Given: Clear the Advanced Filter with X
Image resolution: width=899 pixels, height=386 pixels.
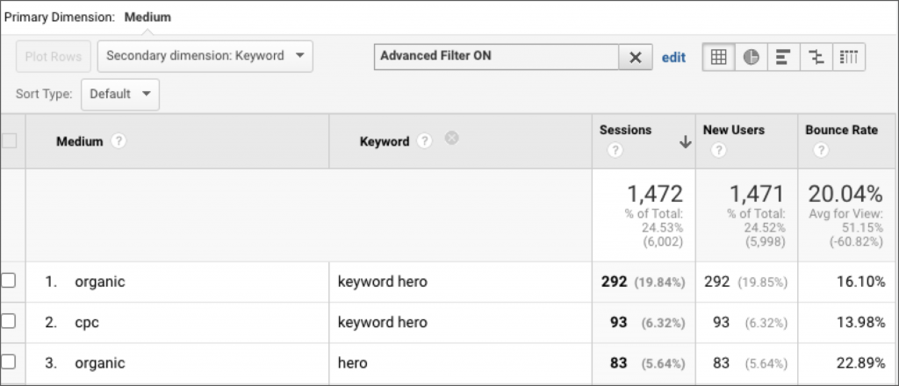Looking at the screenshot, I should pyautogui.click(x=636, y=57).
